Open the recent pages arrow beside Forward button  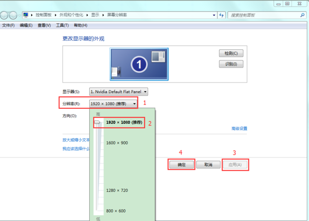click(20, 15)
